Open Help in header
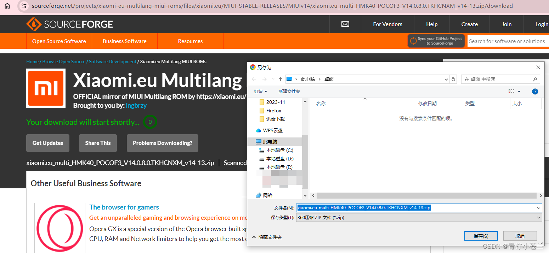 [432, 24]
